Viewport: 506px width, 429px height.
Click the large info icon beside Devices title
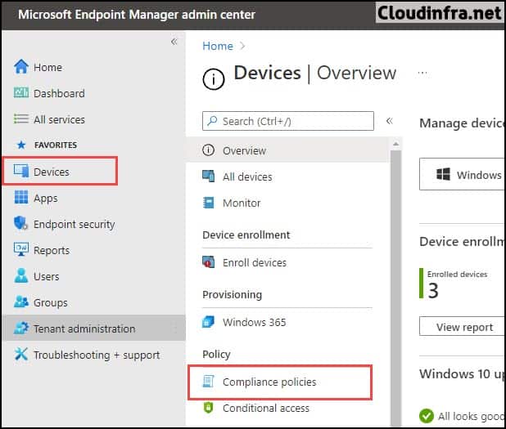tap(214, 79)
